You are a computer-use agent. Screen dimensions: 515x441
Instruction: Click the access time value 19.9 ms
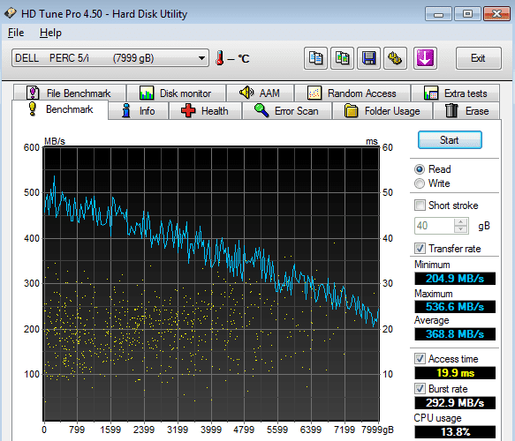[x=455, y=373]
